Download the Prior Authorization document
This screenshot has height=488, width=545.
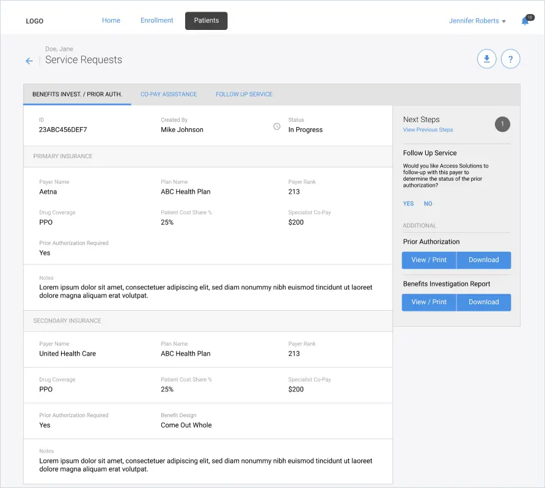tap(483, 260)
